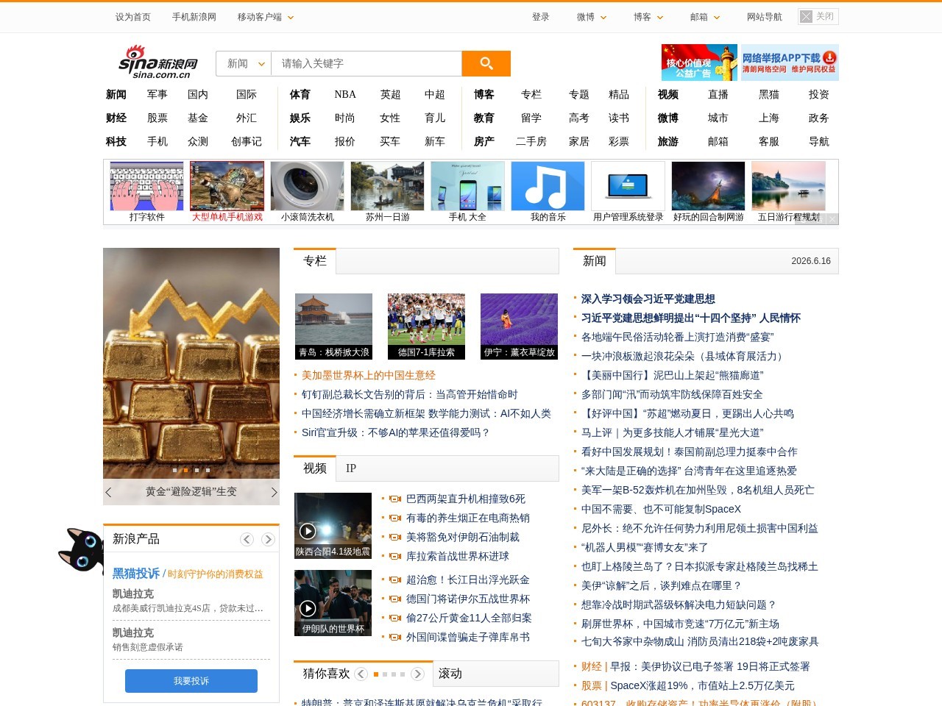Focus the 请输入关键字 search field

pyautogui.click(x=366, y=63)
